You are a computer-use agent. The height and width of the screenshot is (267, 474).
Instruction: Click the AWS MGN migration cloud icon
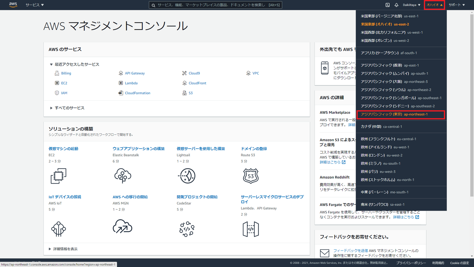(x=122, y=227)
